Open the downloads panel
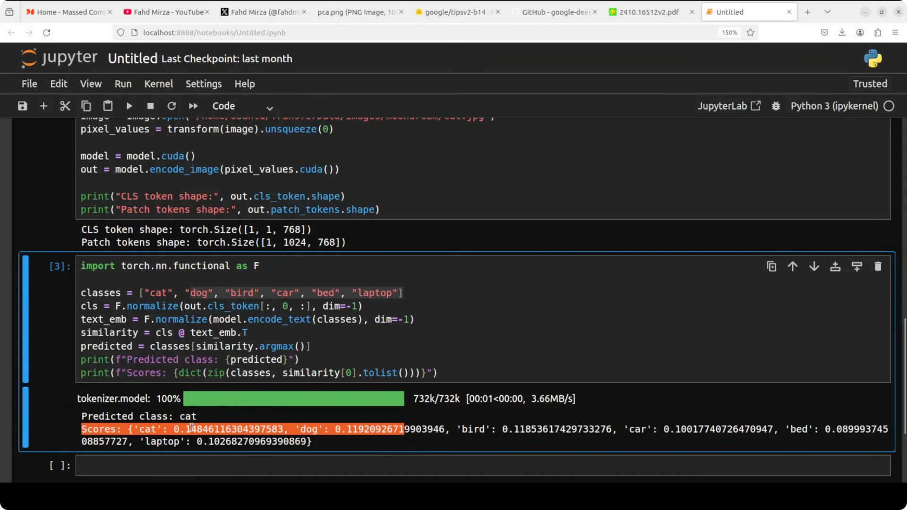Screen dimensions: 907x510 tap(842, 33)
